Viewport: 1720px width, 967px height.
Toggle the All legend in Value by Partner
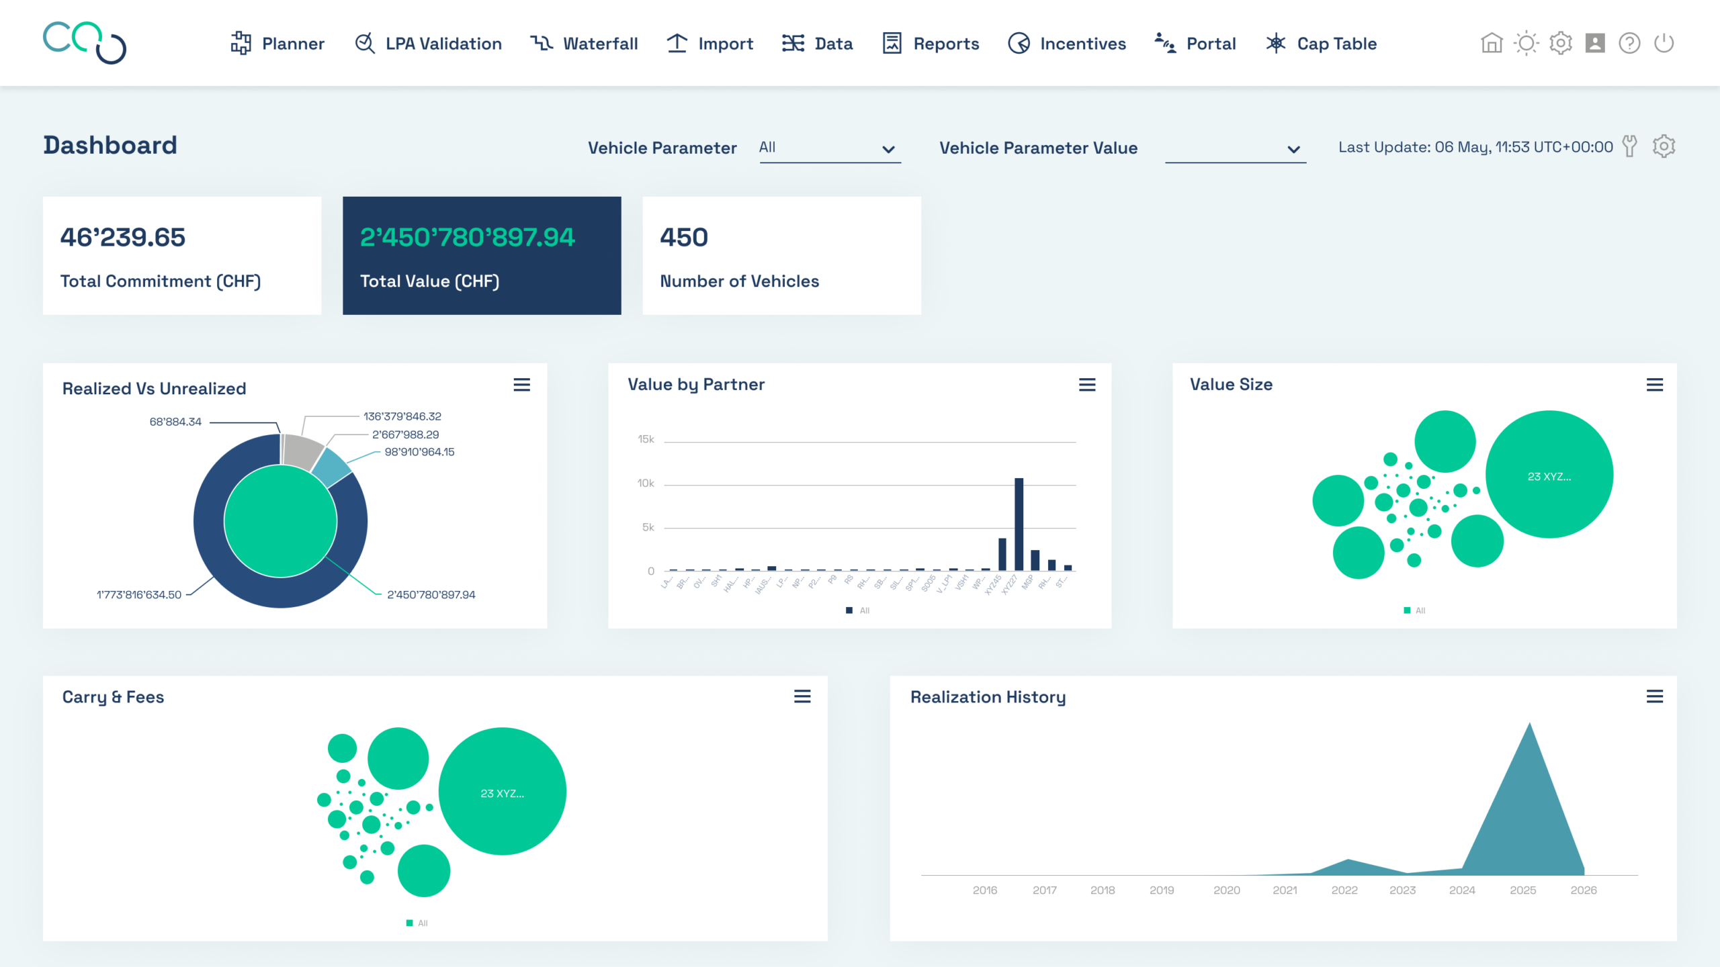[858, 610]
